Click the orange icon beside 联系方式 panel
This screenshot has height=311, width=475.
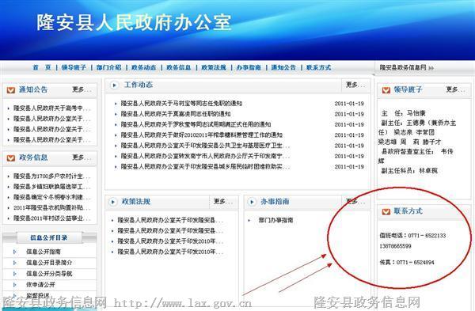point(386,211)
